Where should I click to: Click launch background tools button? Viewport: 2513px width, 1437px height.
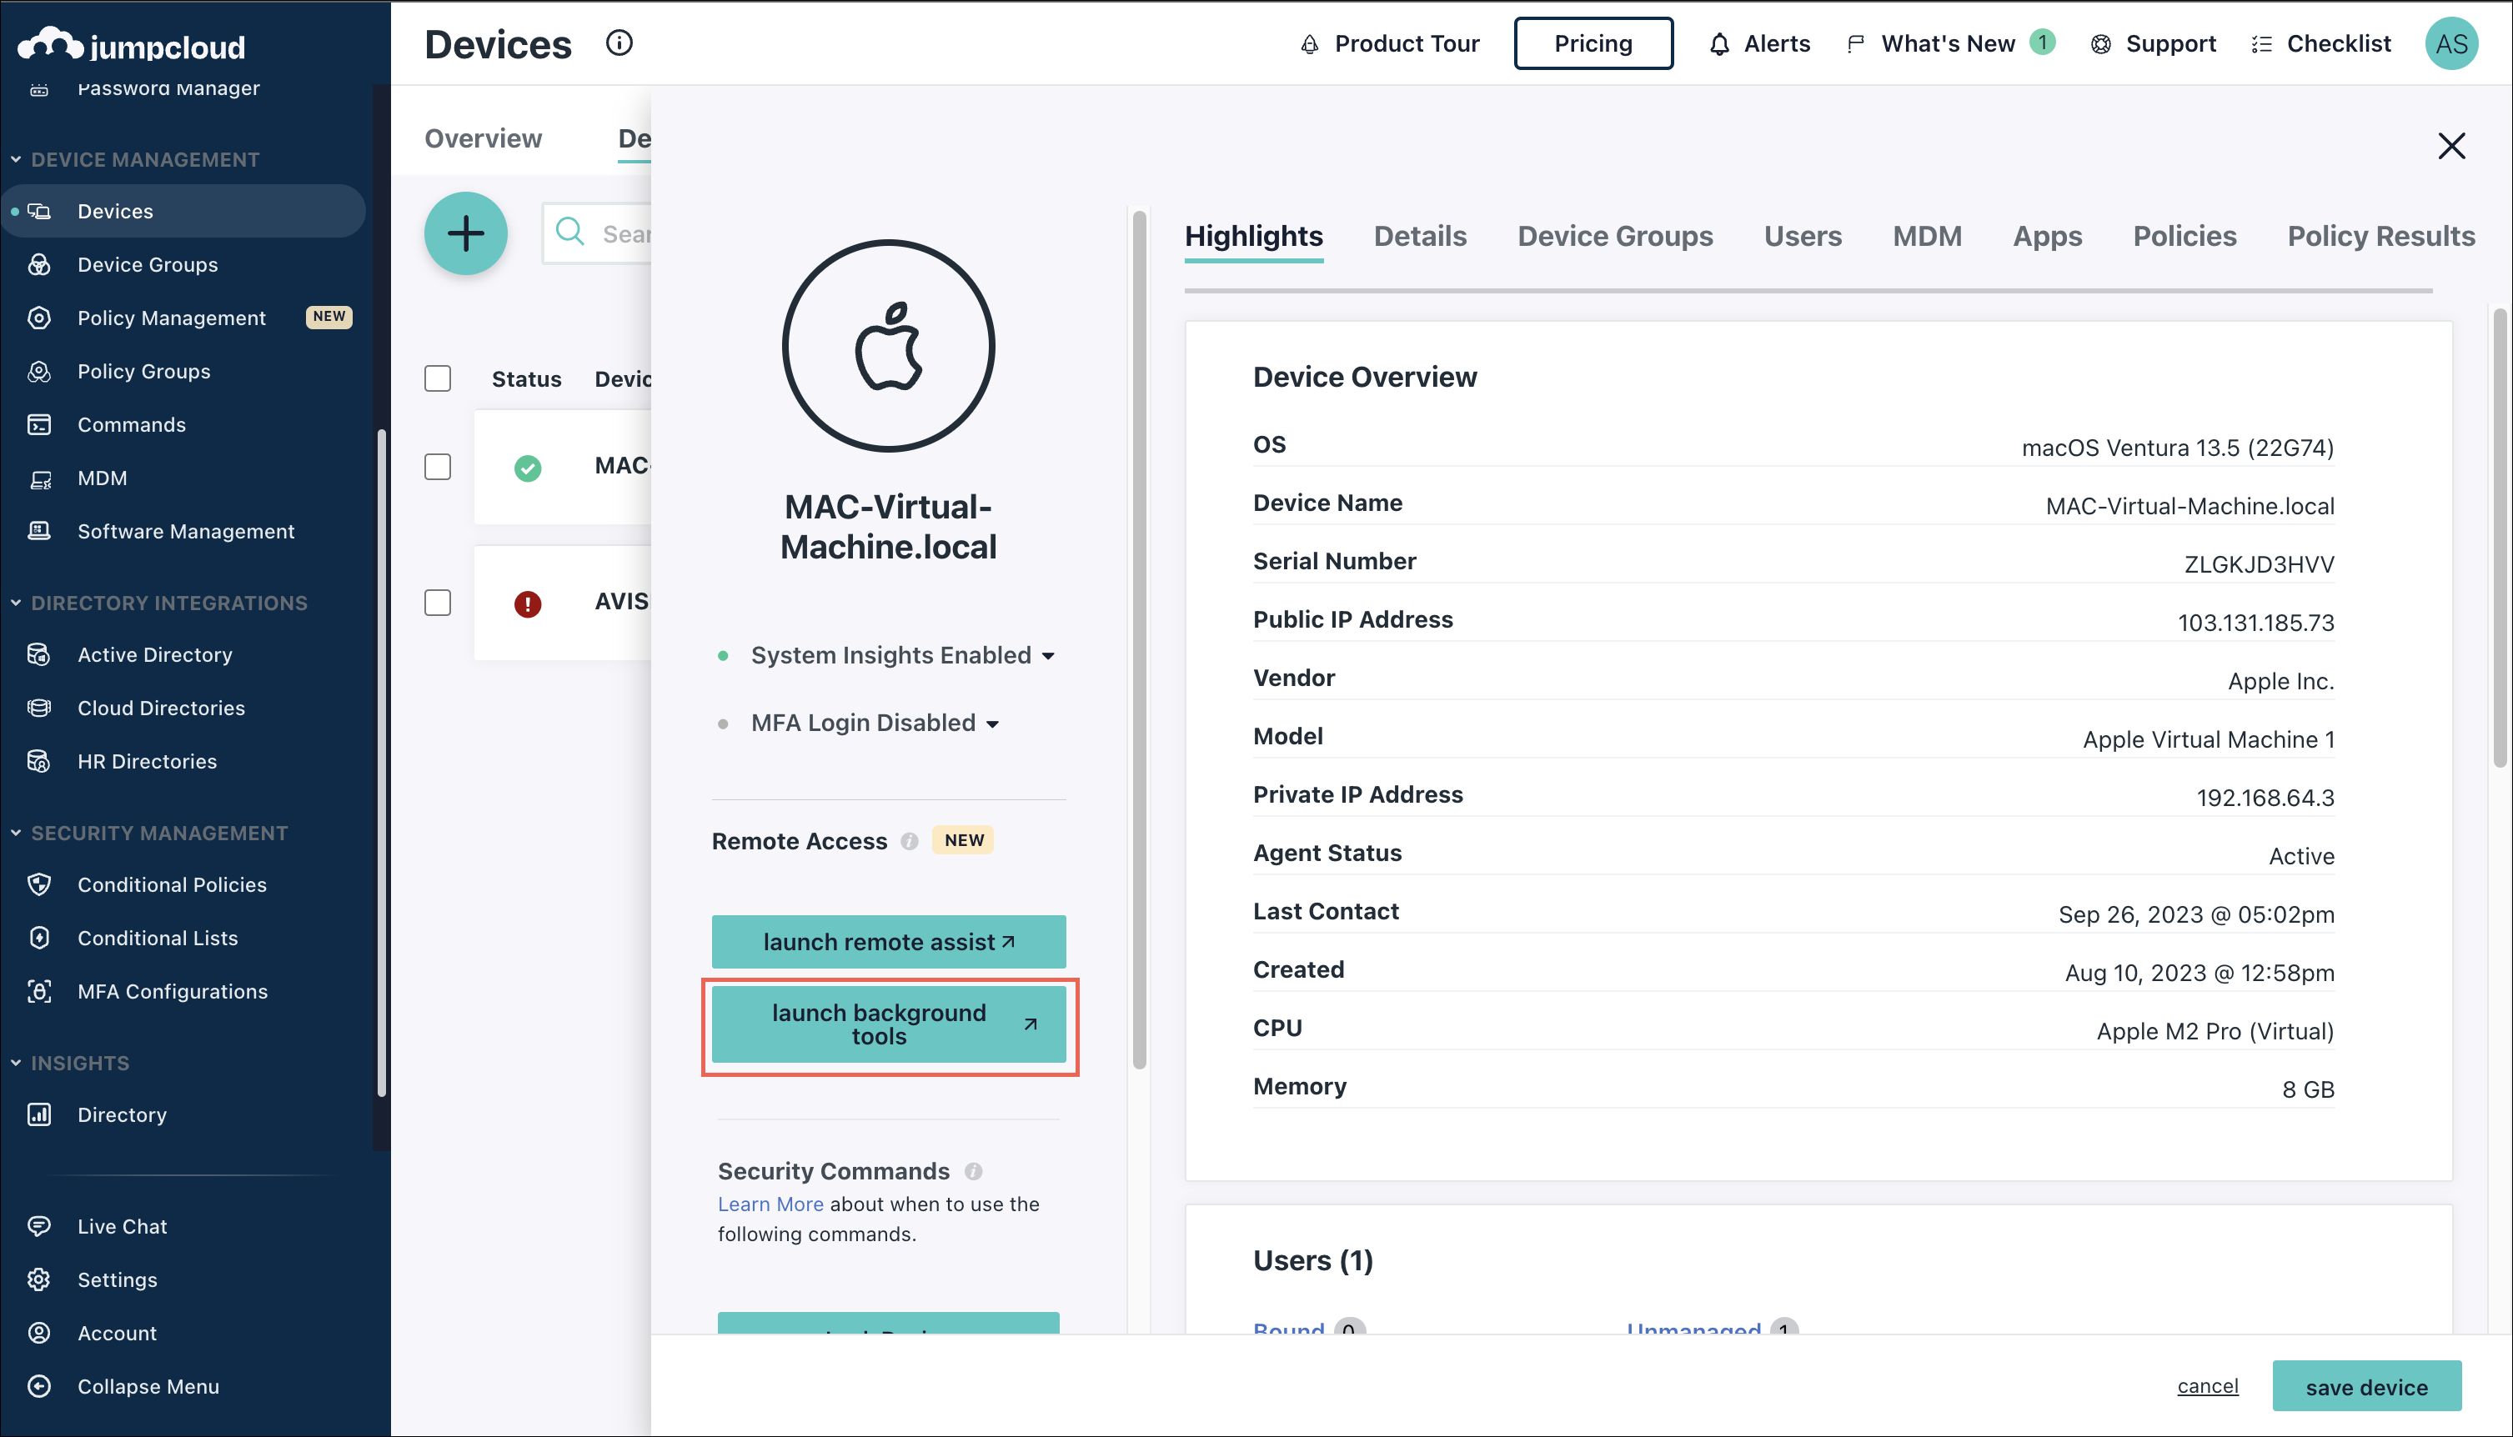(x=887, y=1024)
